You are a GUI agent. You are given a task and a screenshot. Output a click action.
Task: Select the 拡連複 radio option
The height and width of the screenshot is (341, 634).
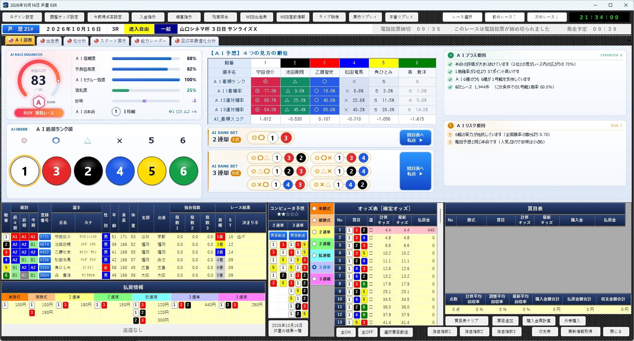[314, 256]
